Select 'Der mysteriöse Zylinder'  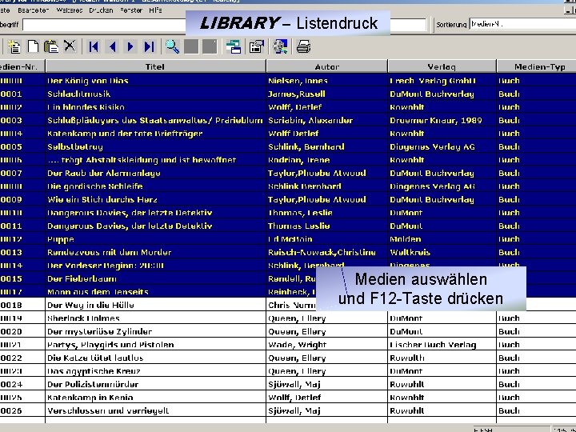tap(99, 332)
